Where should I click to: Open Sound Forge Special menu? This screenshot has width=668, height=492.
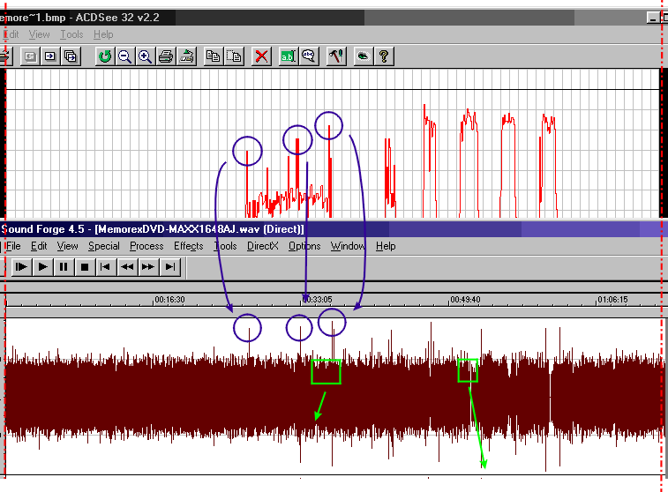click(x=104, y=246)
